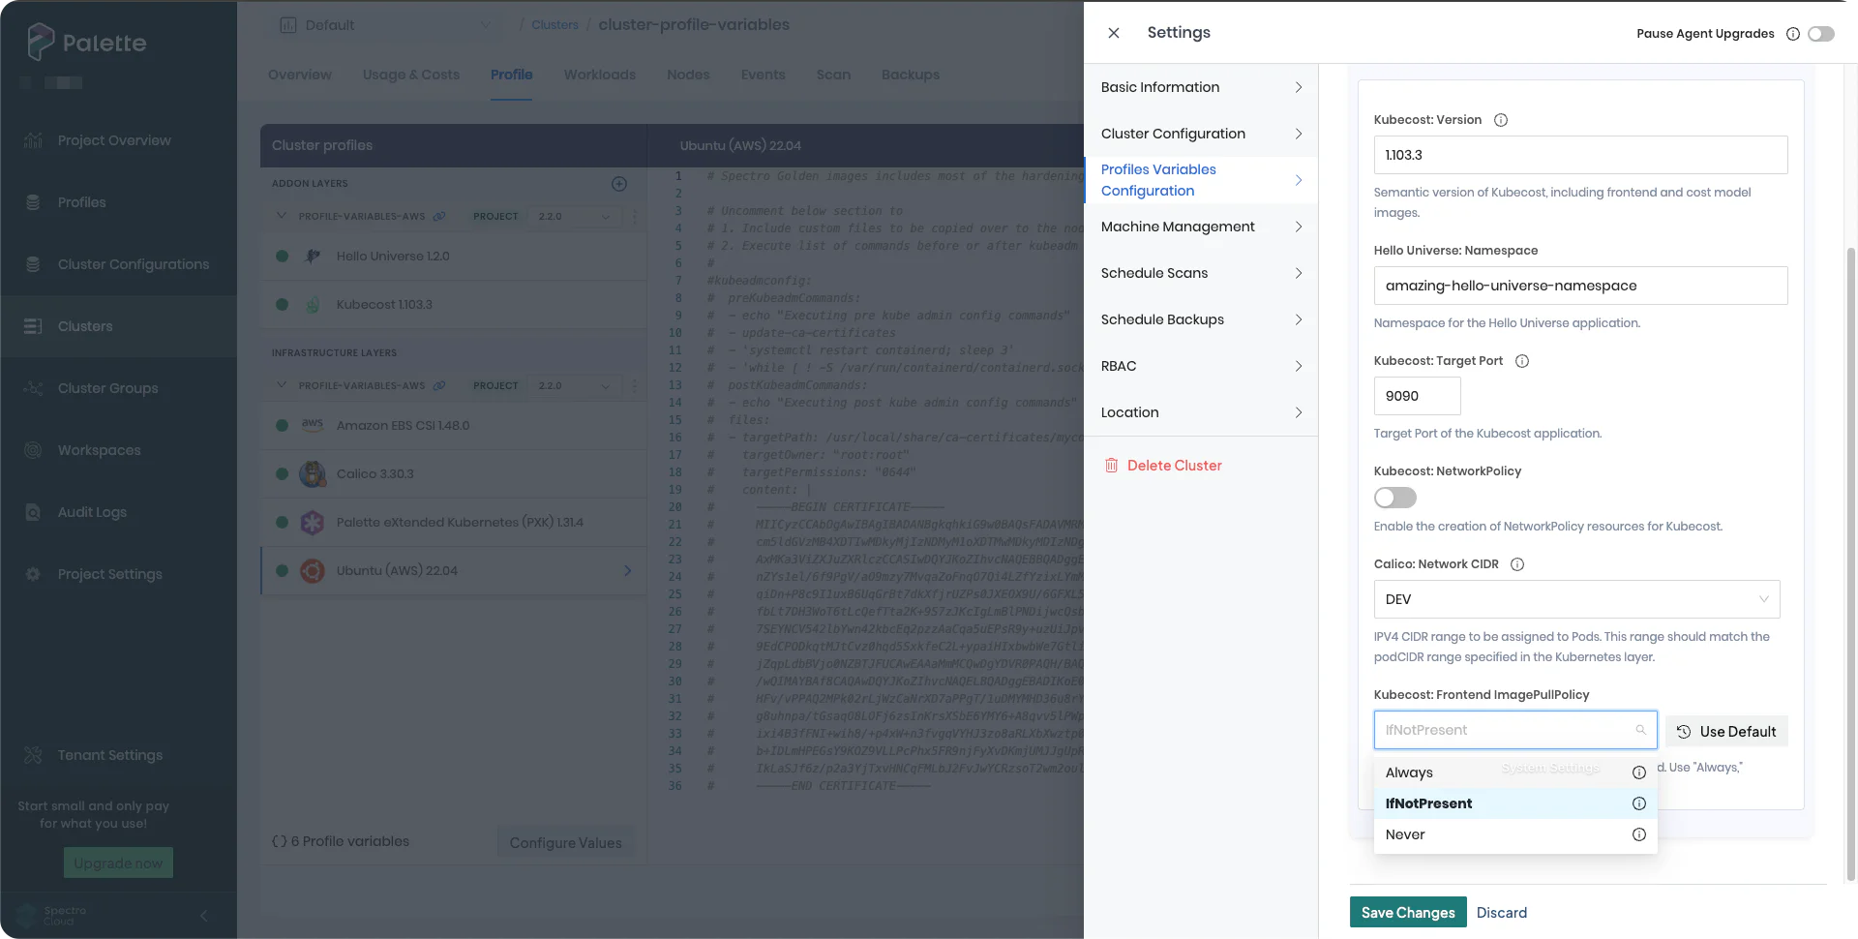This screenshot has width=1858, height=939.
Task: Click the Kubecost Target Port input showing 9090
Action: [x=1416, y=396]
